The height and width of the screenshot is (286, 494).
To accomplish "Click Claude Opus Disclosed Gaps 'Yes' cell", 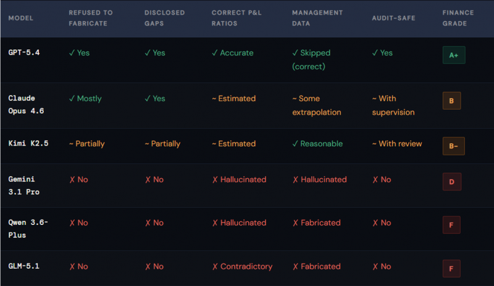I will coord(155,99).
